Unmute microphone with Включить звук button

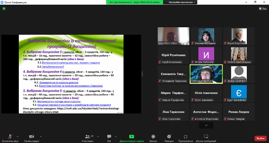tap(10, 138)
